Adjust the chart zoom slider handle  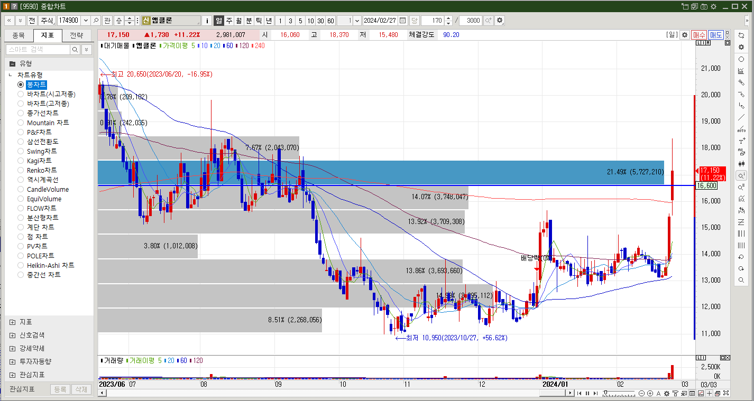click(605, 393)
